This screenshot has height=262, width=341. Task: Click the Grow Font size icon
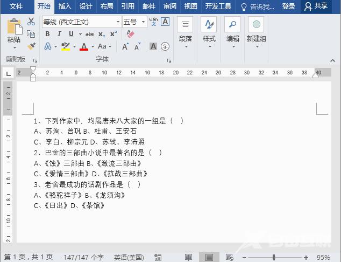(x=125, y=47)
